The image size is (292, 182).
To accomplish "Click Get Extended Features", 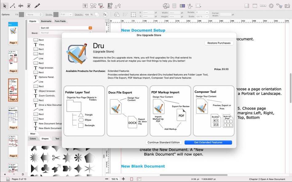I will (208, 142).
